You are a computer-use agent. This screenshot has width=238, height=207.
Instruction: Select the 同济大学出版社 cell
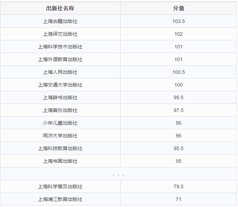coord(60,136)
